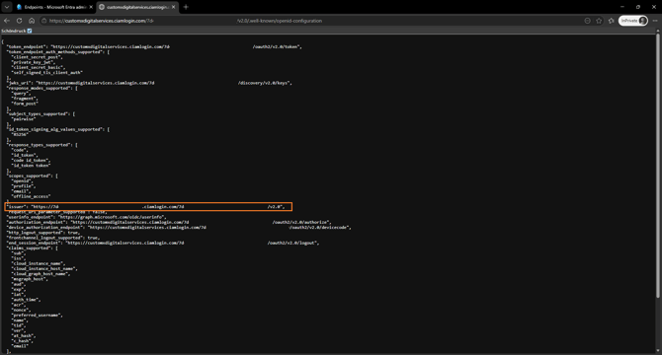662x355 pixels.
Task: Click the "issuer" JSON line
Action: pyautogui.click(x=145, y=207)
